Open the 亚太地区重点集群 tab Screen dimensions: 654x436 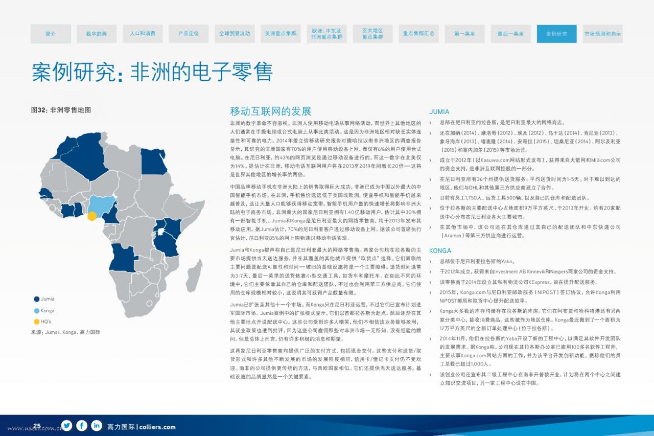tap(372, 34)
